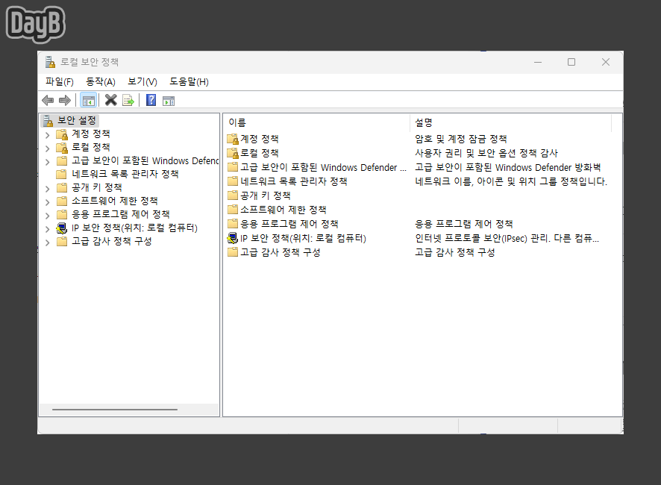Click 고급 감사 정책 구성 folder icon in list
661x485 pixels.
pos(233,252)
